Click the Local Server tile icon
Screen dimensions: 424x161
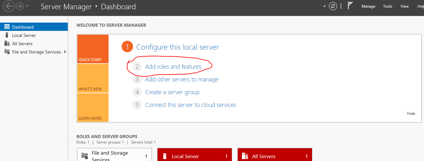[x=165, y=156]
